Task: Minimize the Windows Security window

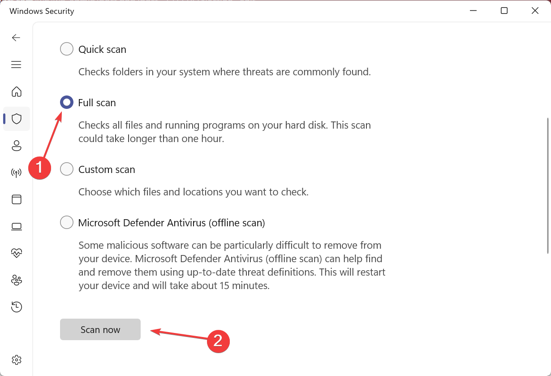Action: (473, 11)
